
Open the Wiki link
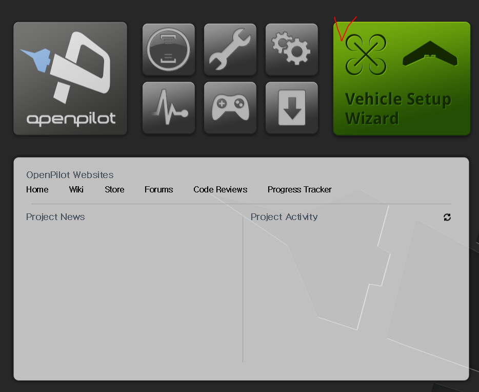pos(76,189)
